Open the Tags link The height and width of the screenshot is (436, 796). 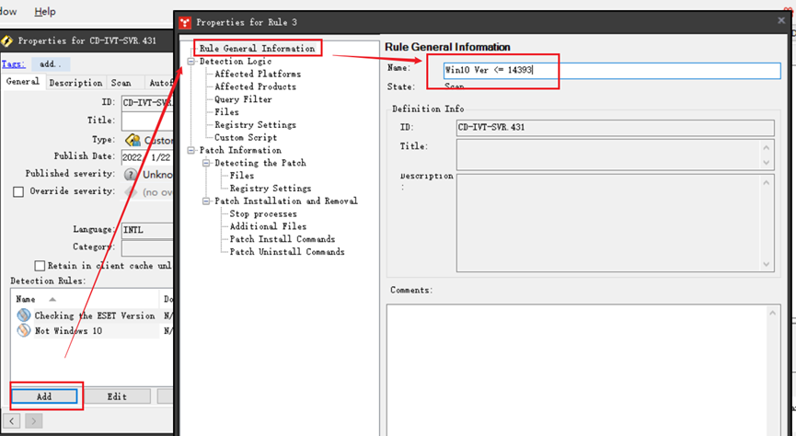click(13, 64)
